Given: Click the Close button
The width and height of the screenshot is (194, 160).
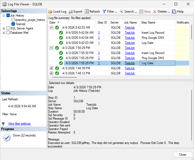Looking at the screenshot, I should (183, 155).
